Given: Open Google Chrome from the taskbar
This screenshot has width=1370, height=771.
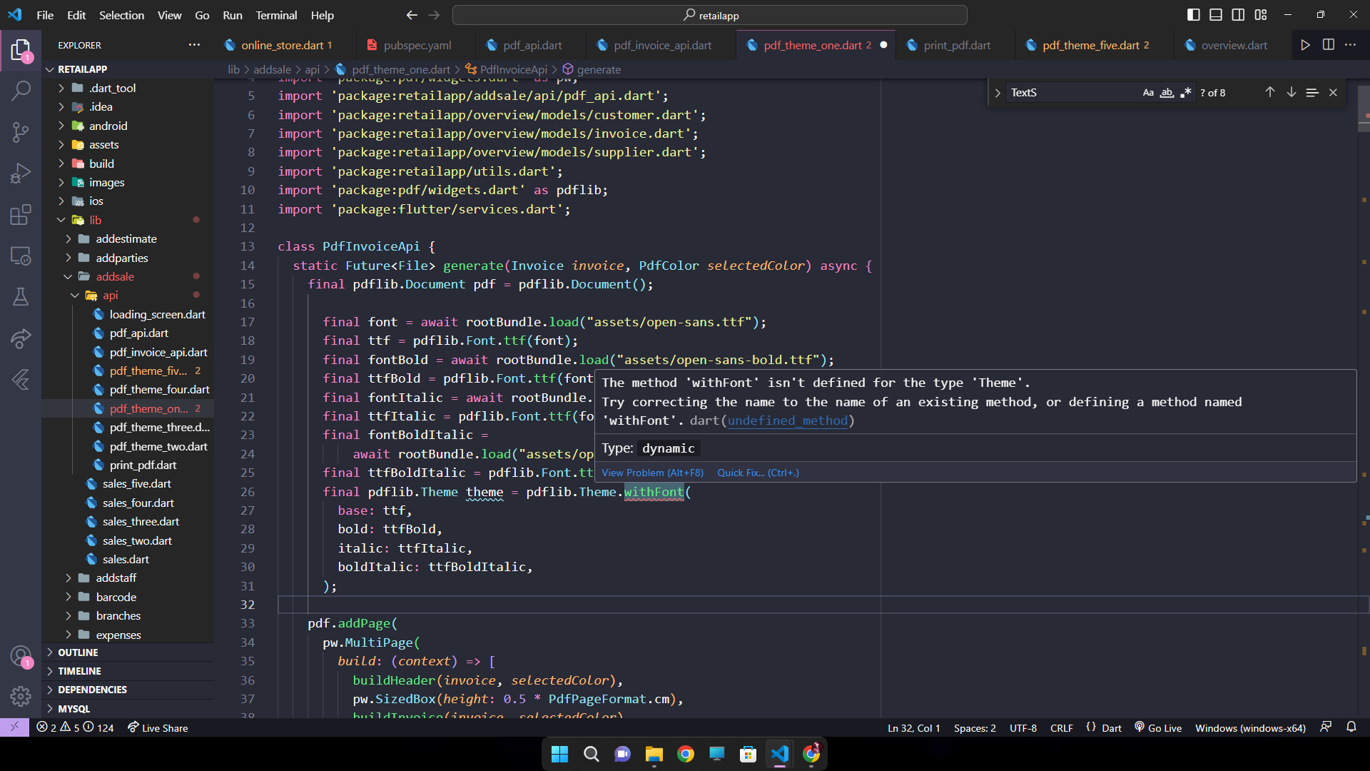Looking at the screenshot, I should (686, 754).
